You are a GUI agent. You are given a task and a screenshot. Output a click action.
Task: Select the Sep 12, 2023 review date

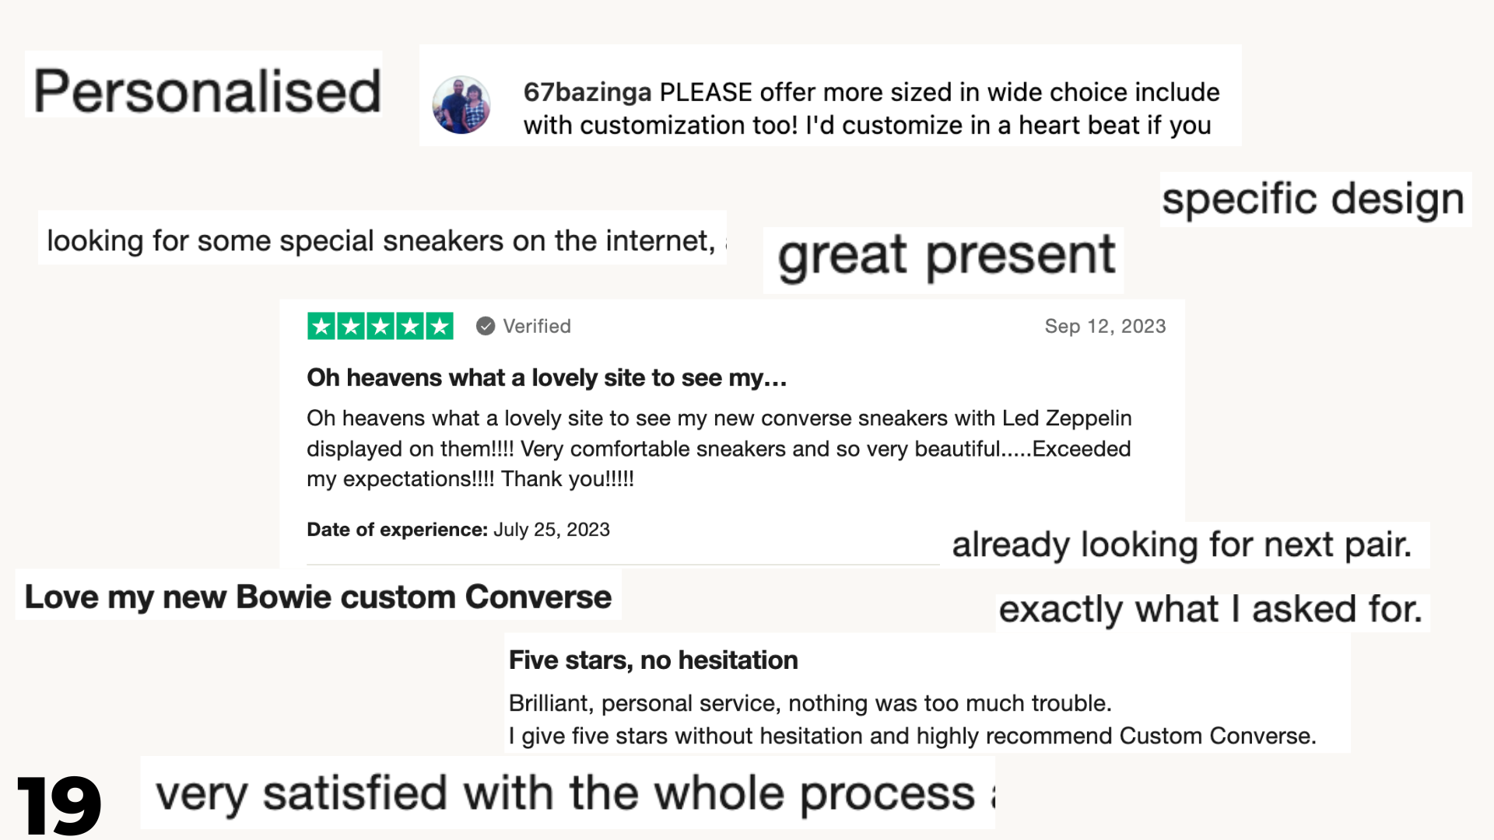click(x=1105, y=326)
